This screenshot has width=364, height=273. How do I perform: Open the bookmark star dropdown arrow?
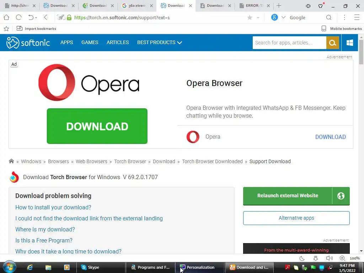click(x=258, y=18)
